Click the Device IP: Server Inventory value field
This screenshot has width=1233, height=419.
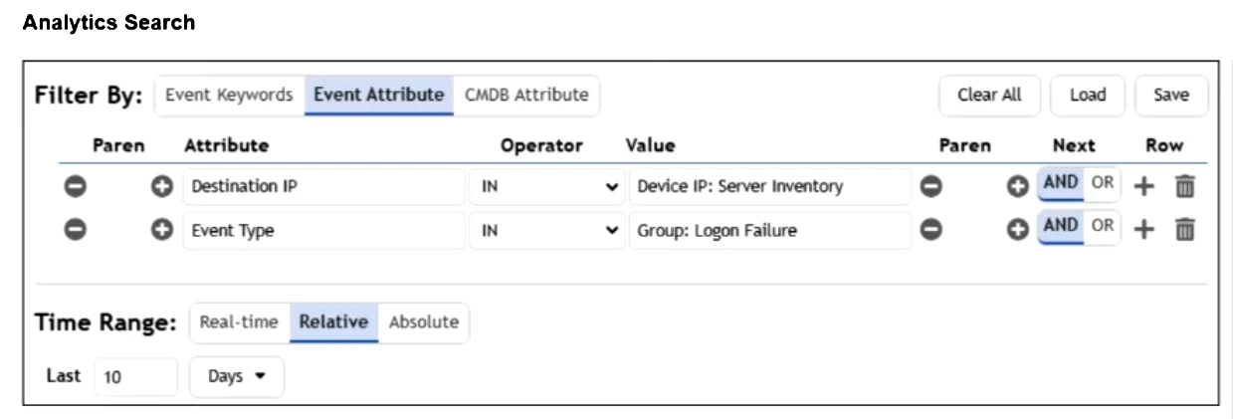click(x=769, y=187)
